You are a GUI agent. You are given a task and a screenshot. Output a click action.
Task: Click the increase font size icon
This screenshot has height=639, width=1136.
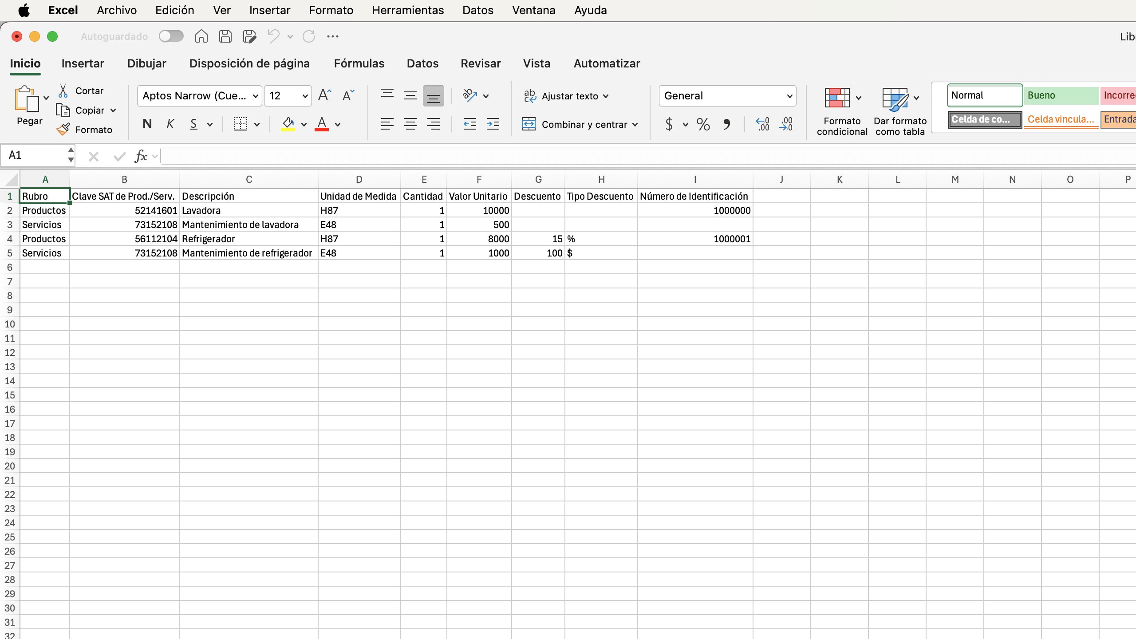click(324, 95)
